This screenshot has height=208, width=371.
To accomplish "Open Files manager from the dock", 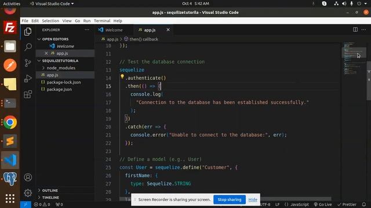I will point(10,46).
